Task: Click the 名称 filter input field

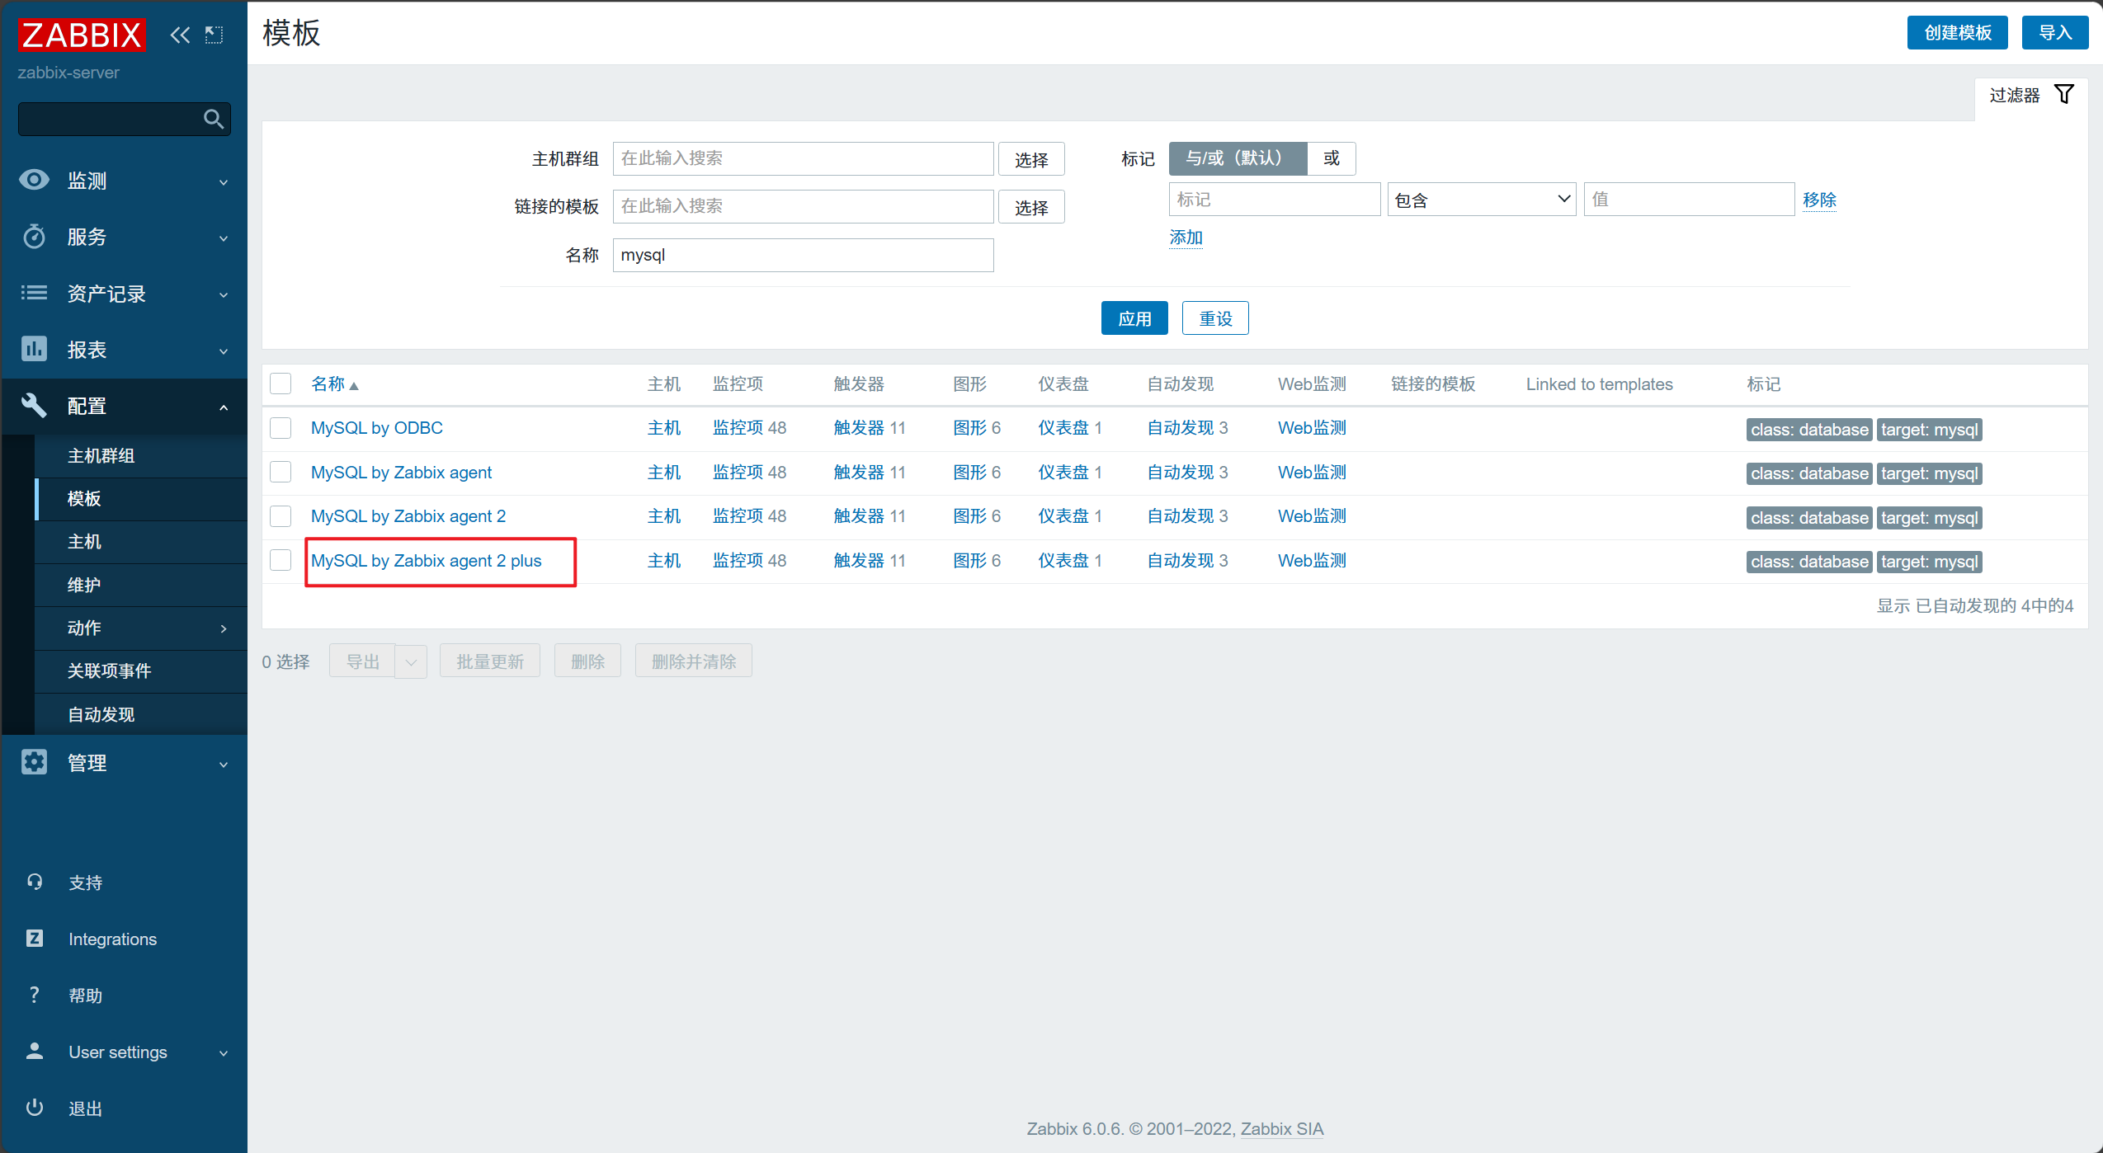Action: (802, 256)
